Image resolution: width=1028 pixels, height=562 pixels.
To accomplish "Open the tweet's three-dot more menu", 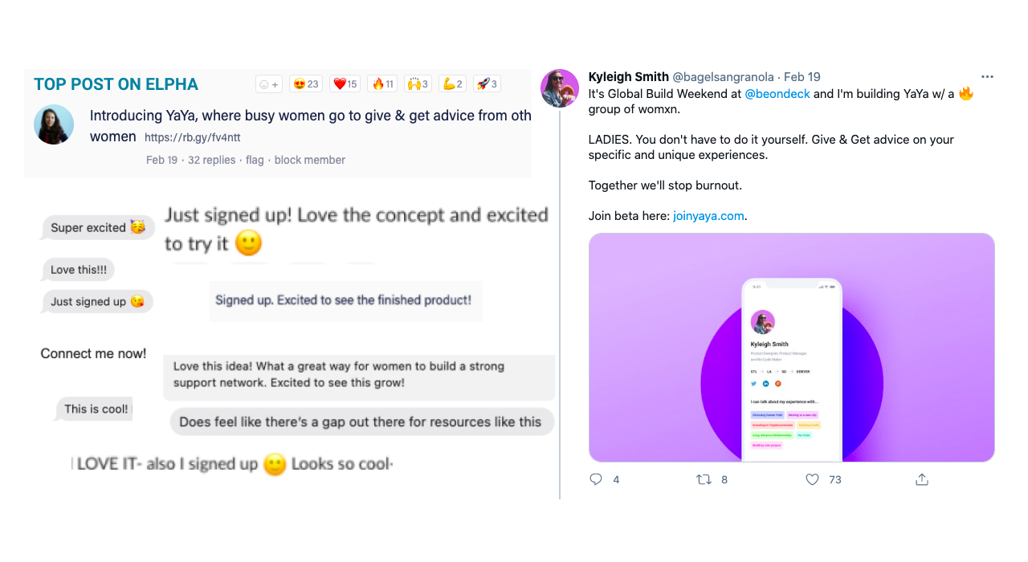I will pos(988,77).
